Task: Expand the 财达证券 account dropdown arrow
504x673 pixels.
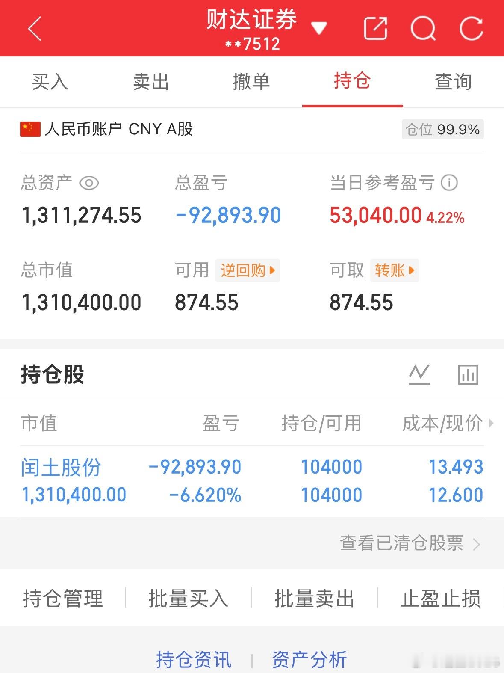Action: 319,28
